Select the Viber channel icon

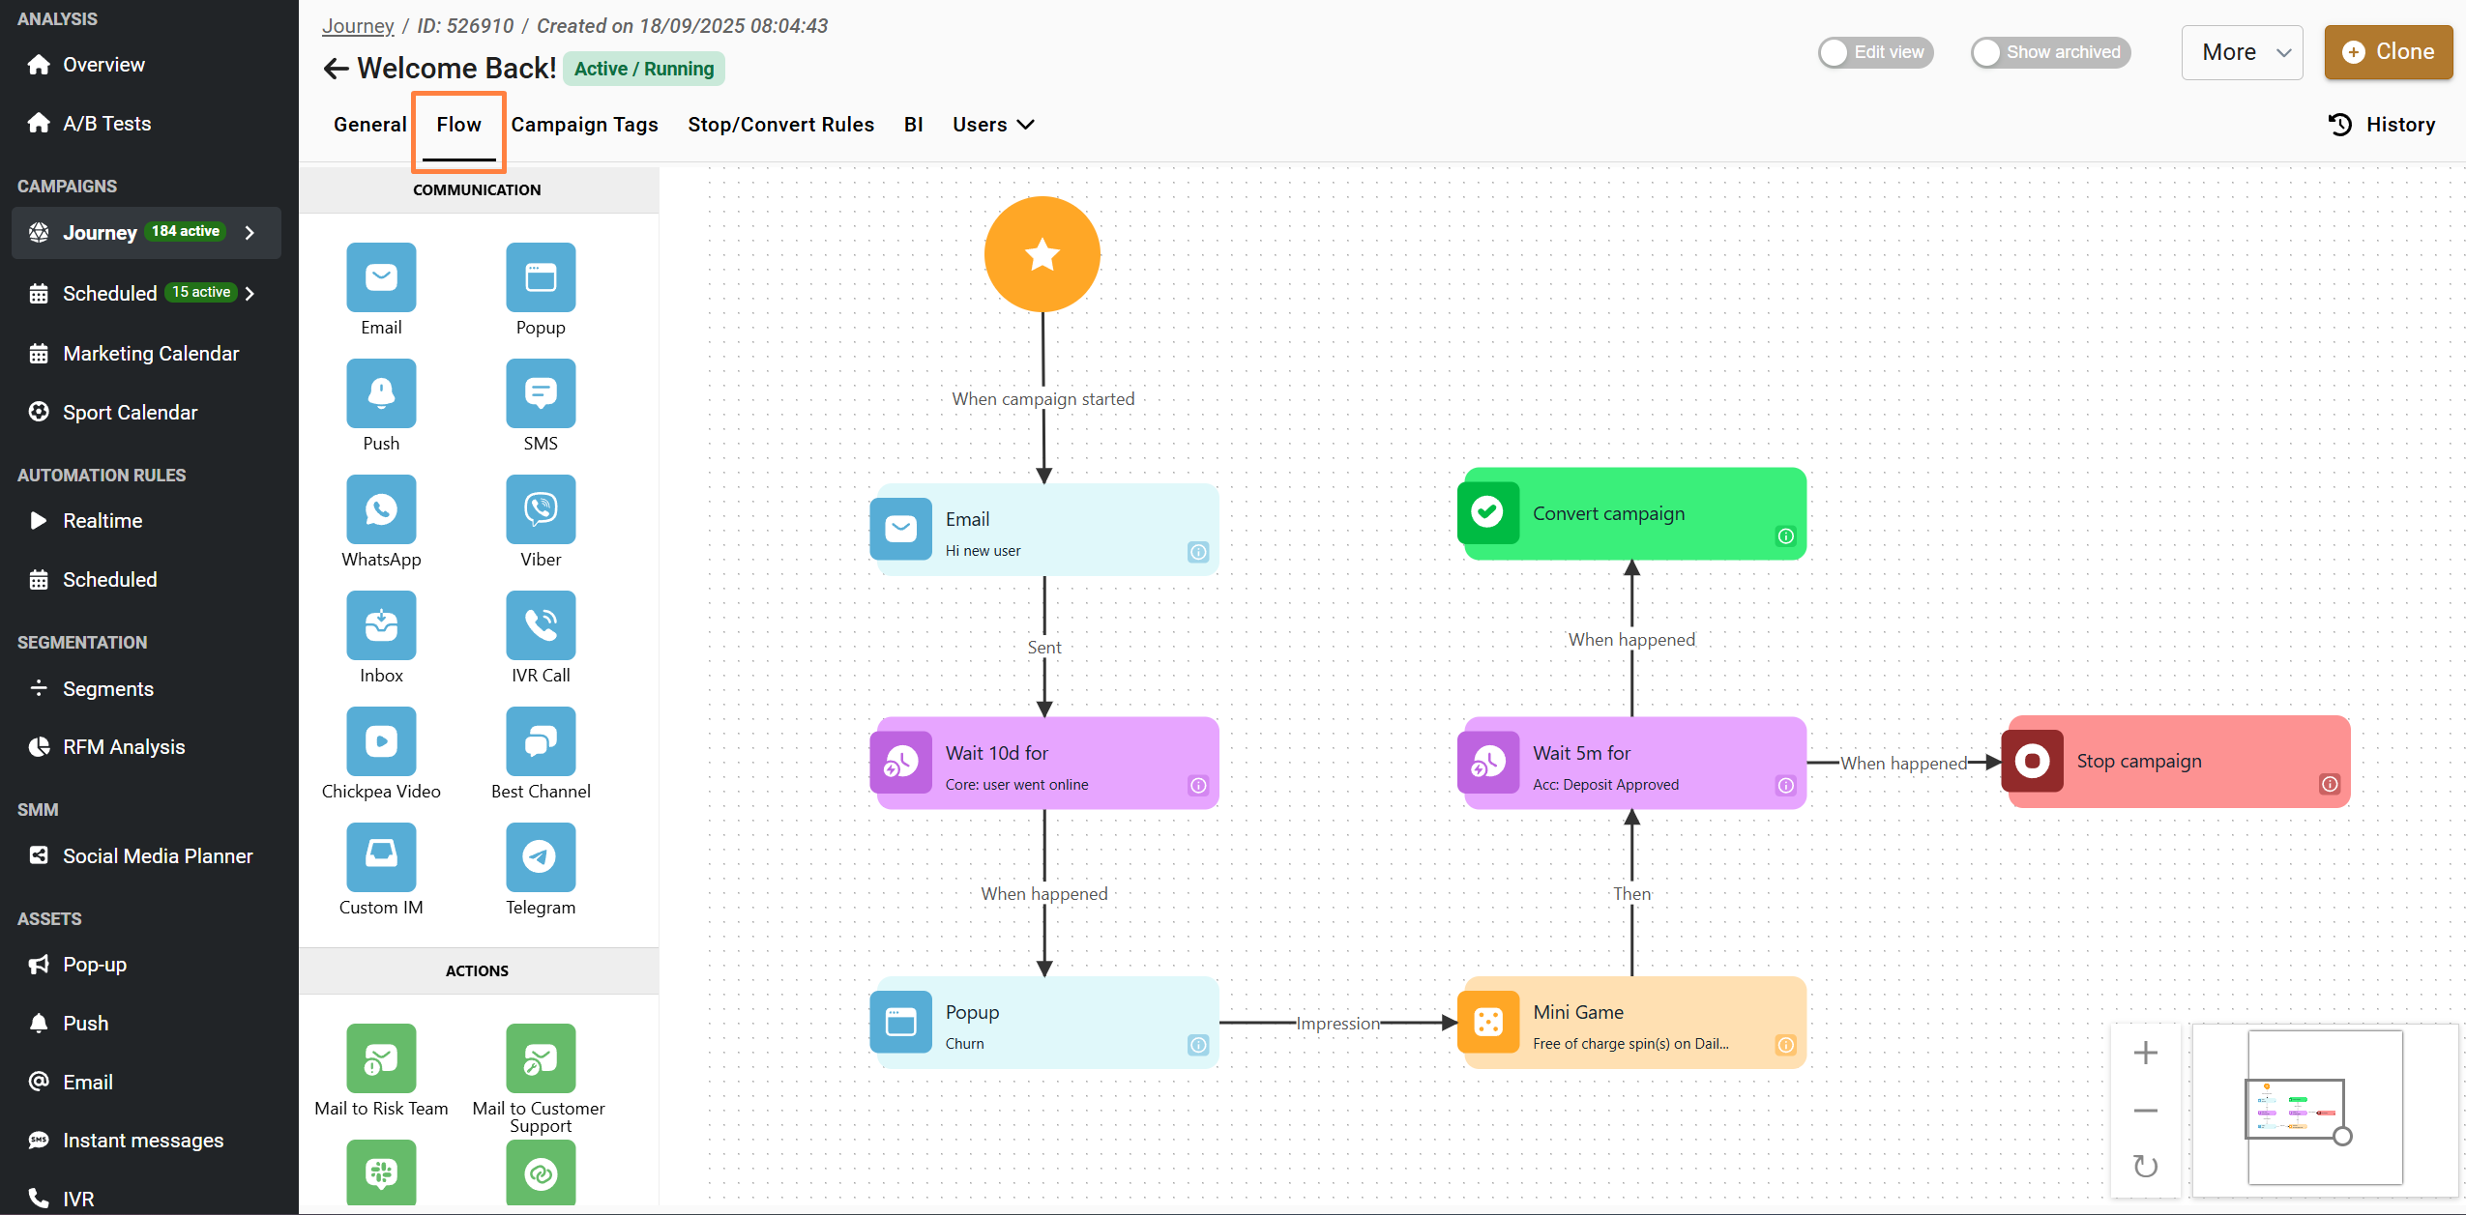[x=541, y=509]
